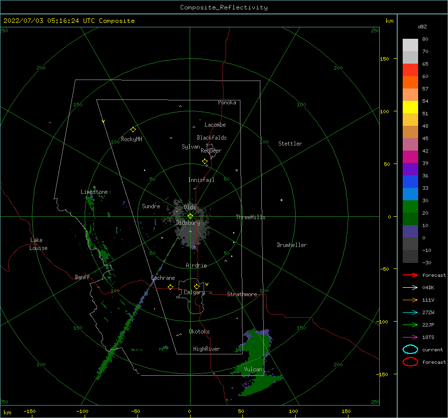This screenshot has width=448, height=418.
Task: Click the white plus marker north of Drumheller
Action: pos(281,200)
